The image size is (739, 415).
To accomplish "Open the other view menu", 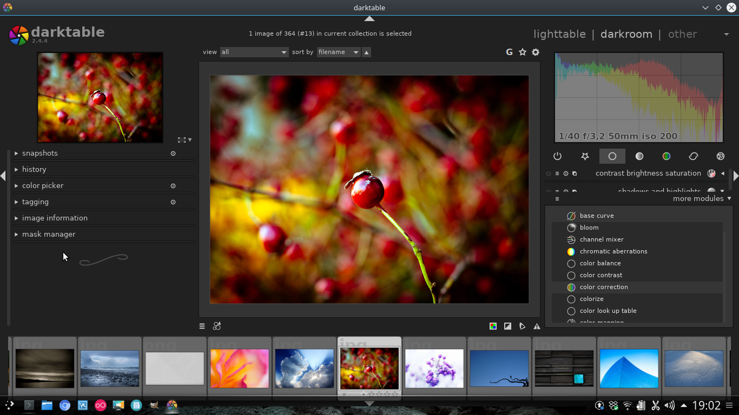I will [x=682, y=34].
